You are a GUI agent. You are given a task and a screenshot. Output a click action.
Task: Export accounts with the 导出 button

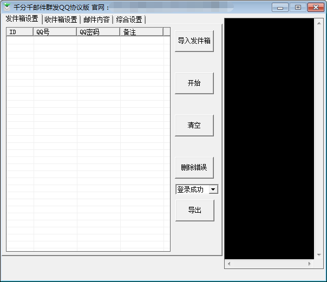[x=195, y=211]
